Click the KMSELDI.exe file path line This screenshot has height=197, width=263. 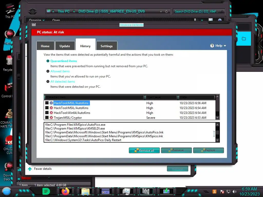(x=75, y=129)
